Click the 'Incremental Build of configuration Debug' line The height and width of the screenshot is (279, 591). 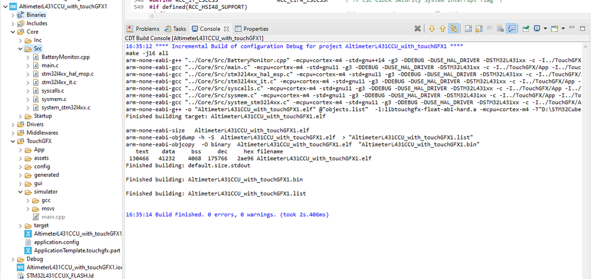point(295,46)
